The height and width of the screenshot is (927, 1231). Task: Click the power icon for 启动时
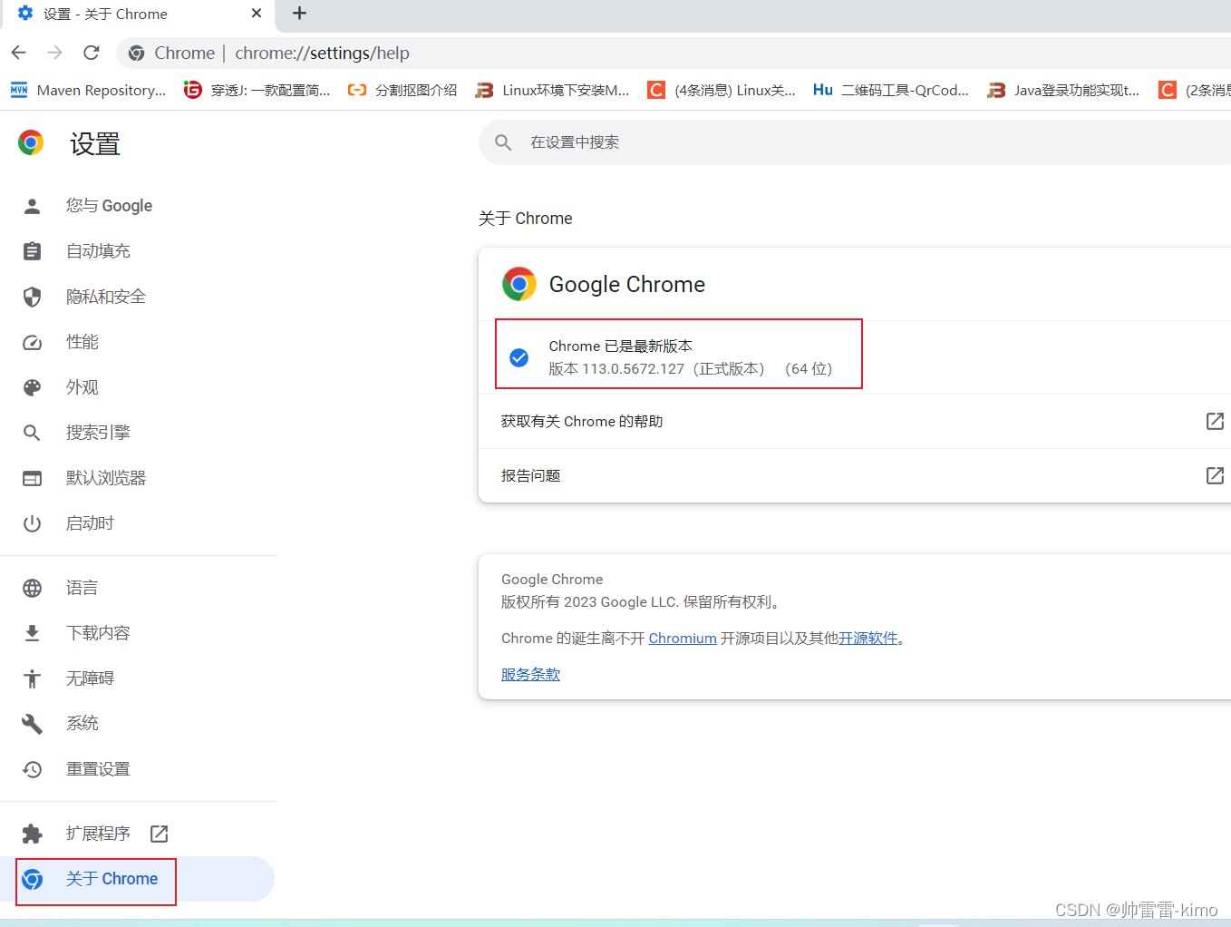(32, 523)
